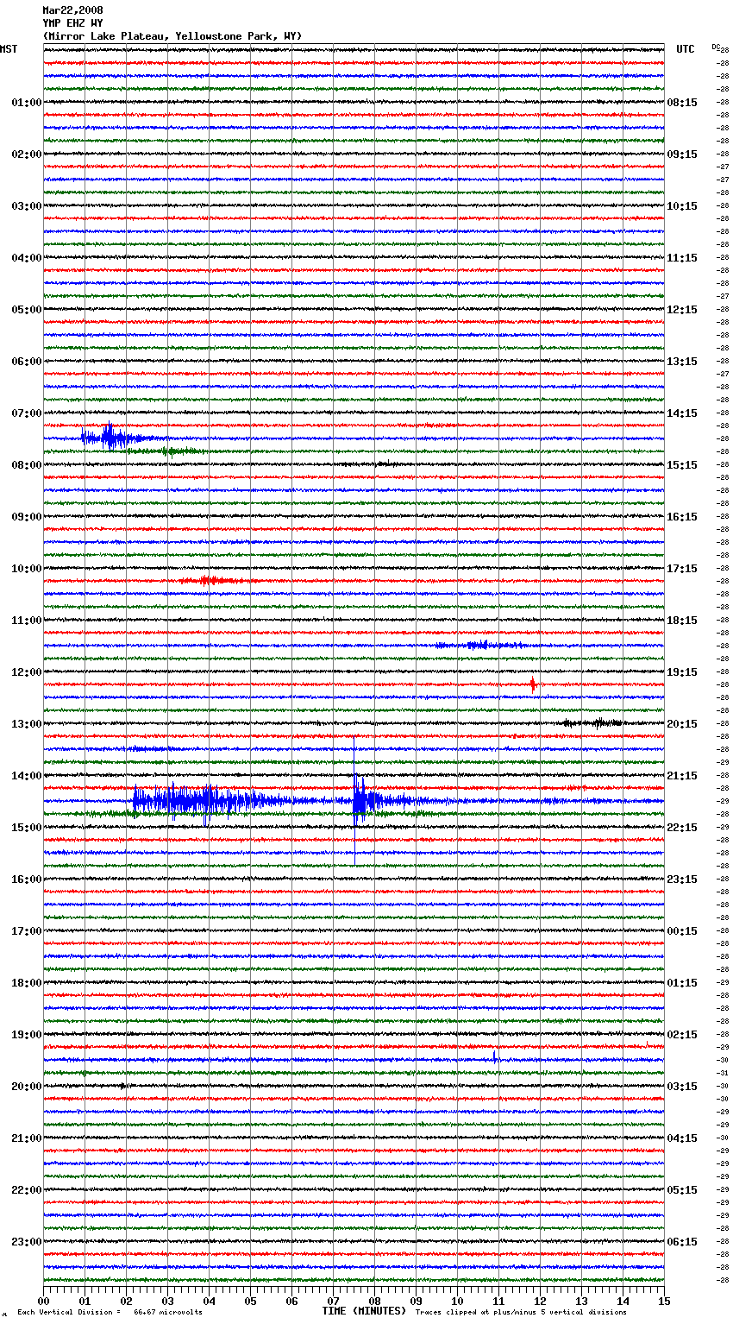Click the 21:15 UTC time label
This screenshot has height=1324, width=733.
click(682, 776)
